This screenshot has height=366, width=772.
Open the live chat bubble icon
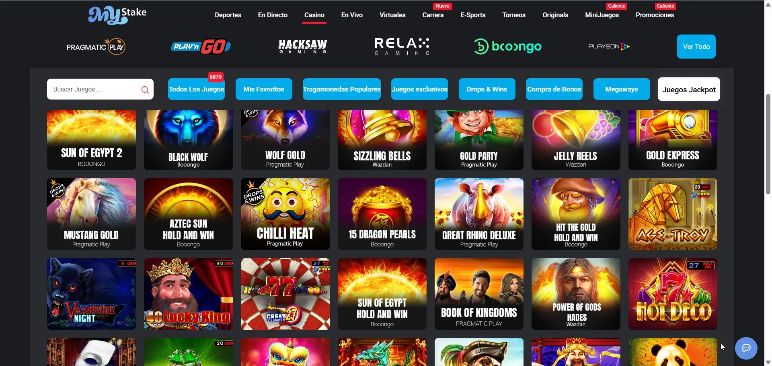tap(746, 348)
